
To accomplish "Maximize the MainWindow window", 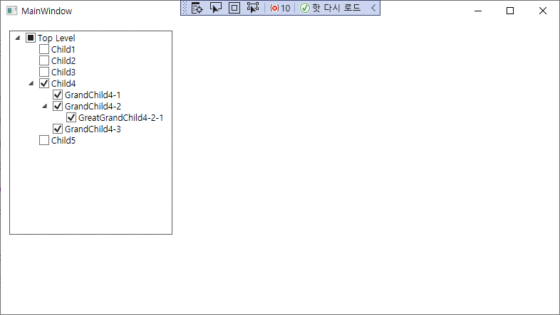I will [510, 11].
